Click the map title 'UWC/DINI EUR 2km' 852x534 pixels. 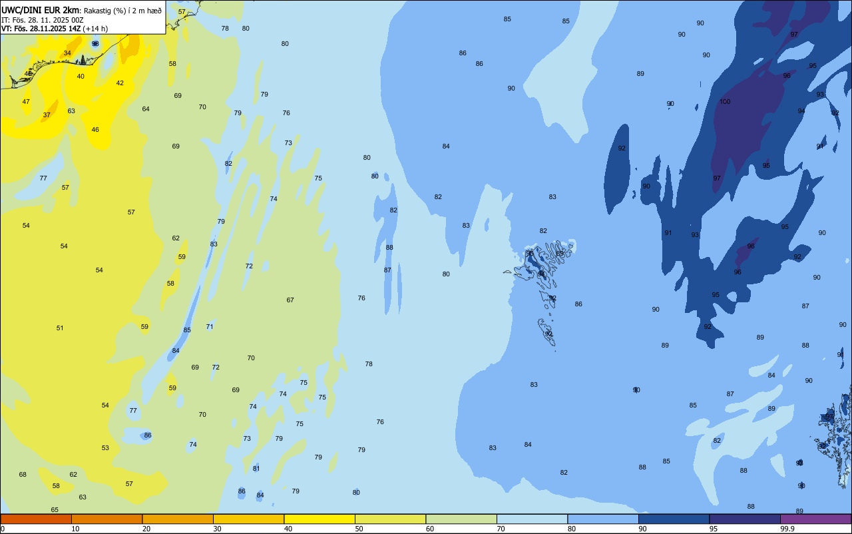click(41, 10)
